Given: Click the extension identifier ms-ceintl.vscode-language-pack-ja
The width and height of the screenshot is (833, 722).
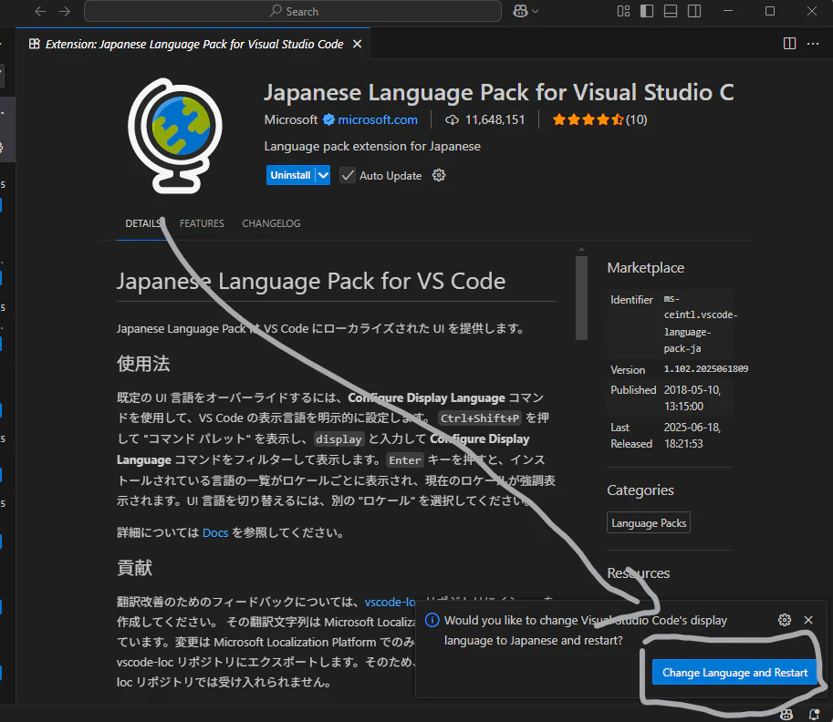Looking at the screenshot, I should coord(700,324).
